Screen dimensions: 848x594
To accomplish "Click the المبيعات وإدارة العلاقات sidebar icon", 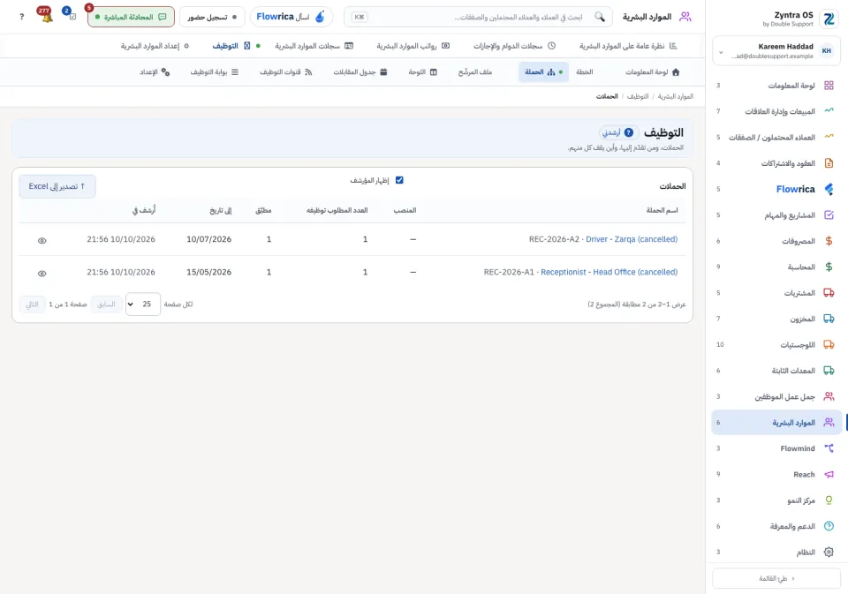I will (x=829, y=111).
